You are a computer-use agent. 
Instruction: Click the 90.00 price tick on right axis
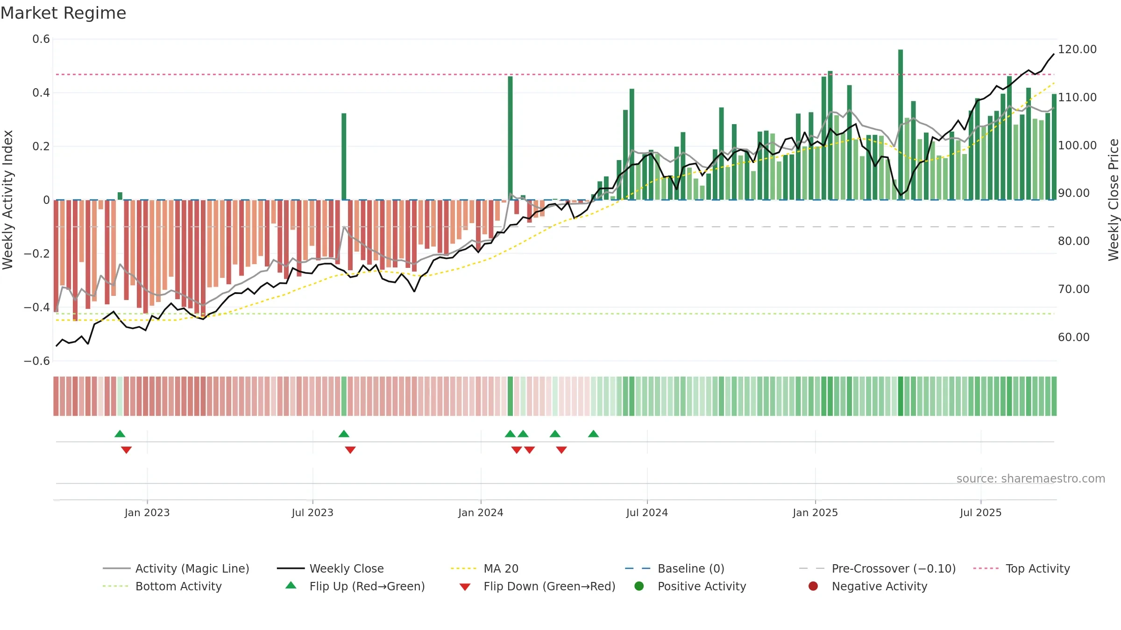click(1073, 193)
